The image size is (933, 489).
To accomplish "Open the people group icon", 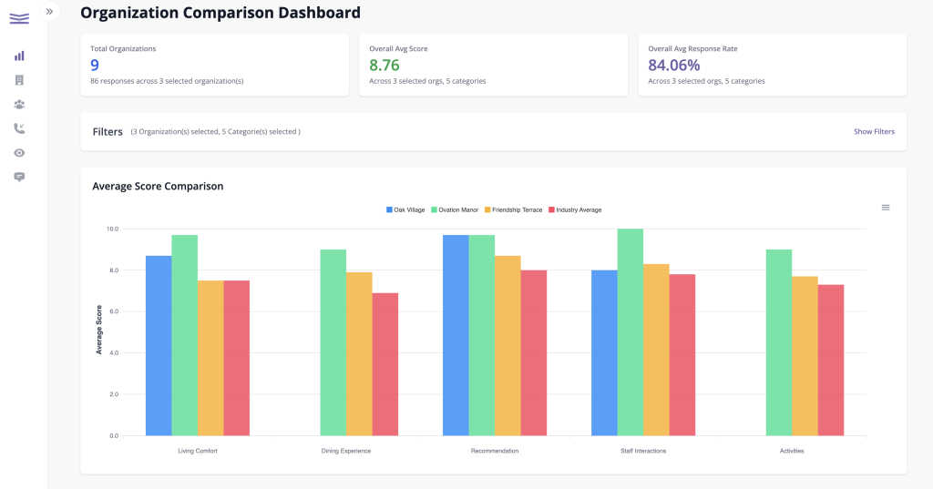I will point(19,105).
